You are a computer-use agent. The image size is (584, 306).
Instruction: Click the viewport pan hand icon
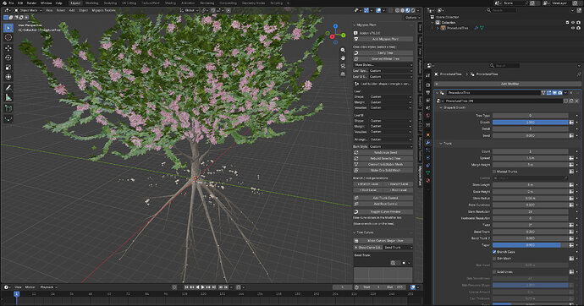tap(343, 58)
